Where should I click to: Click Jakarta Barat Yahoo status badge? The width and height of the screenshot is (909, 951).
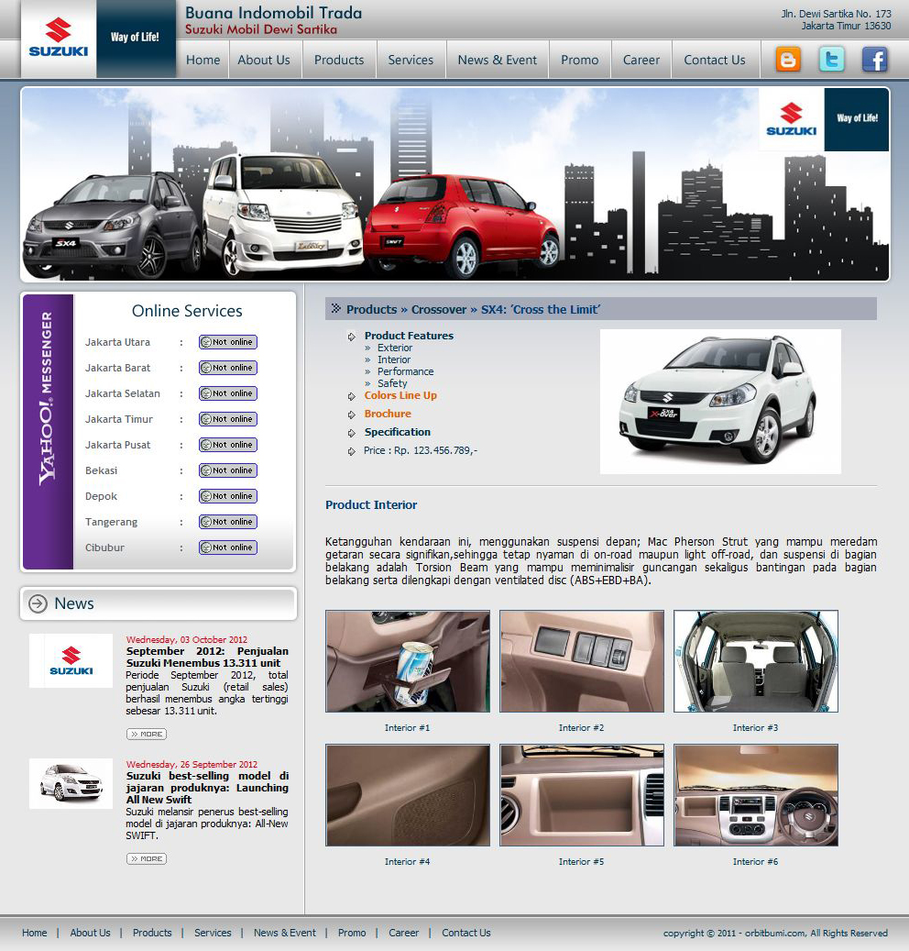click(x=228, y=368)
